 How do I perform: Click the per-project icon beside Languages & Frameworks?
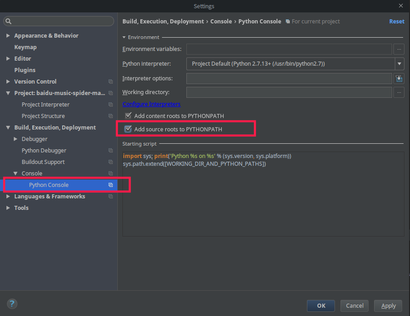(x=110, y=197)
